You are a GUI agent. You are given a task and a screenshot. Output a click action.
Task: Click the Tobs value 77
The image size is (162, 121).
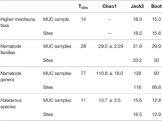pyautogui.click(x=83, y=73)
